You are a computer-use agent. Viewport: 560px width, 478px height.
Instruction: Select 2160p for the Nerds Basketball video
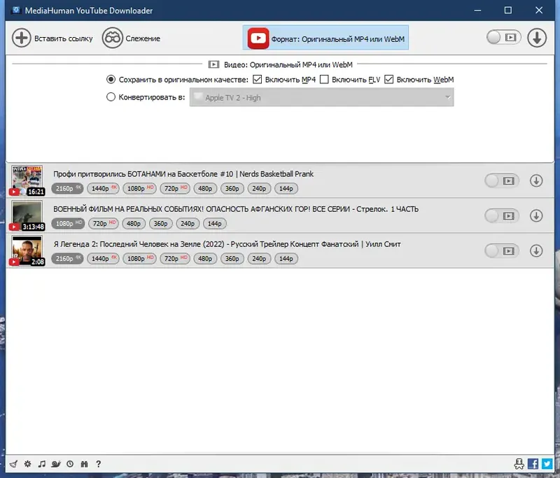tap(67, 188)
